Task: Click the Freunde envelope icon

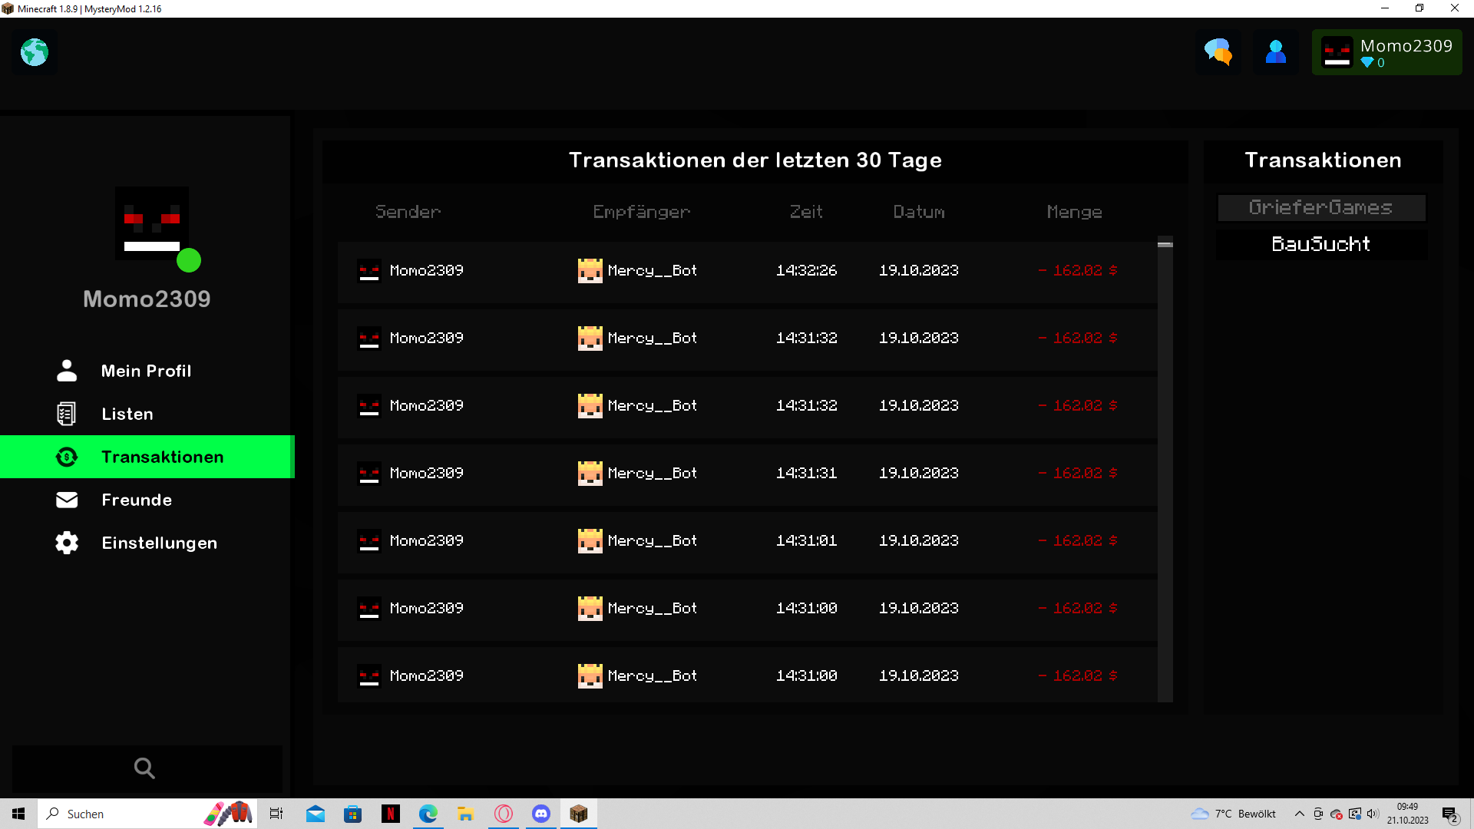Action: click(67, 500)
